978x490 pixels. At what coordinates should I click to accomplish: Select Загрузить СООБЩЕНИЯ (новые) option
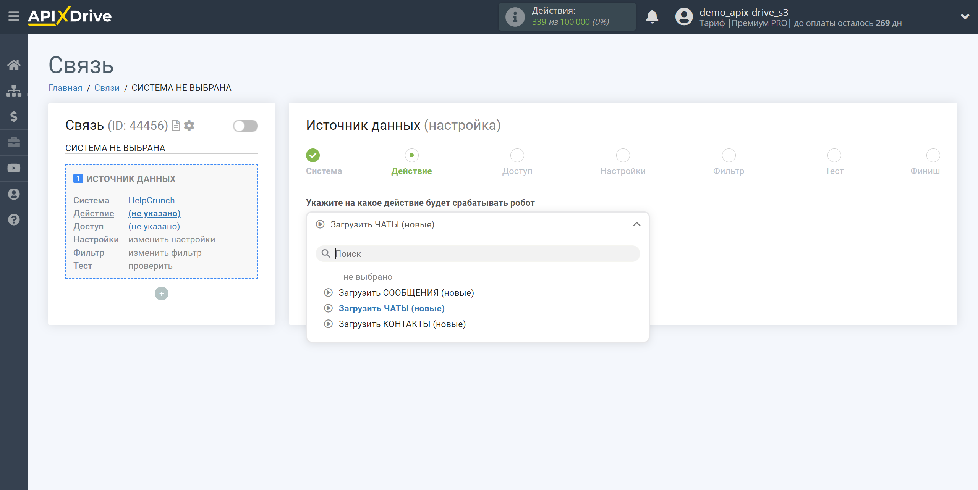point(406,293)
